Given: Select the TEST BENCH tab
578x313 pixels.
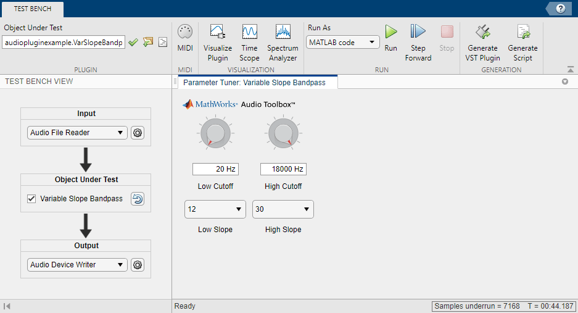Looking at the screenshot, I should [x=33, y=9].
